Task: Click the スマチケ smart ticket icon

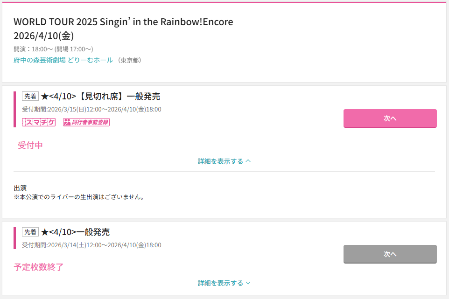Action: [39, 122]
